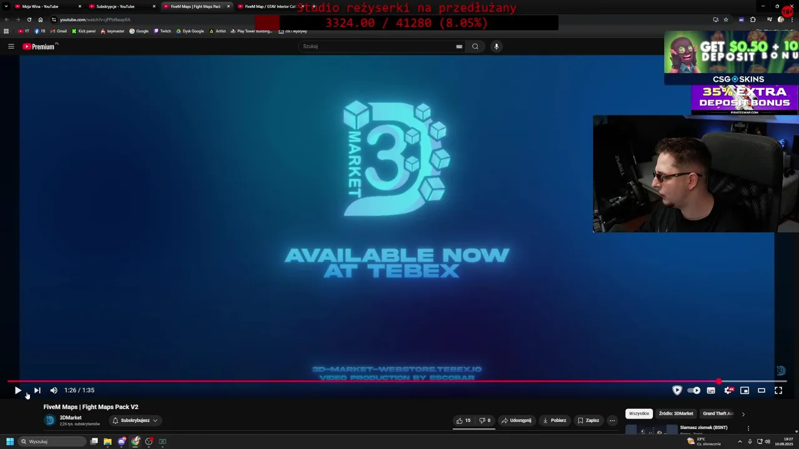Switch to the Moja Wina - YouTube tab
Image resolution: width=799 pixels, height=449 pixels.
pos(47,6)
